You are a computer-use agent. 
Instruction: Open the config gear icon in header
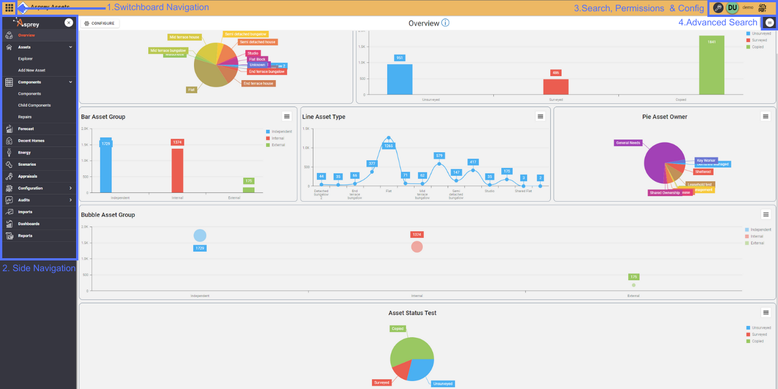[762, 8]
